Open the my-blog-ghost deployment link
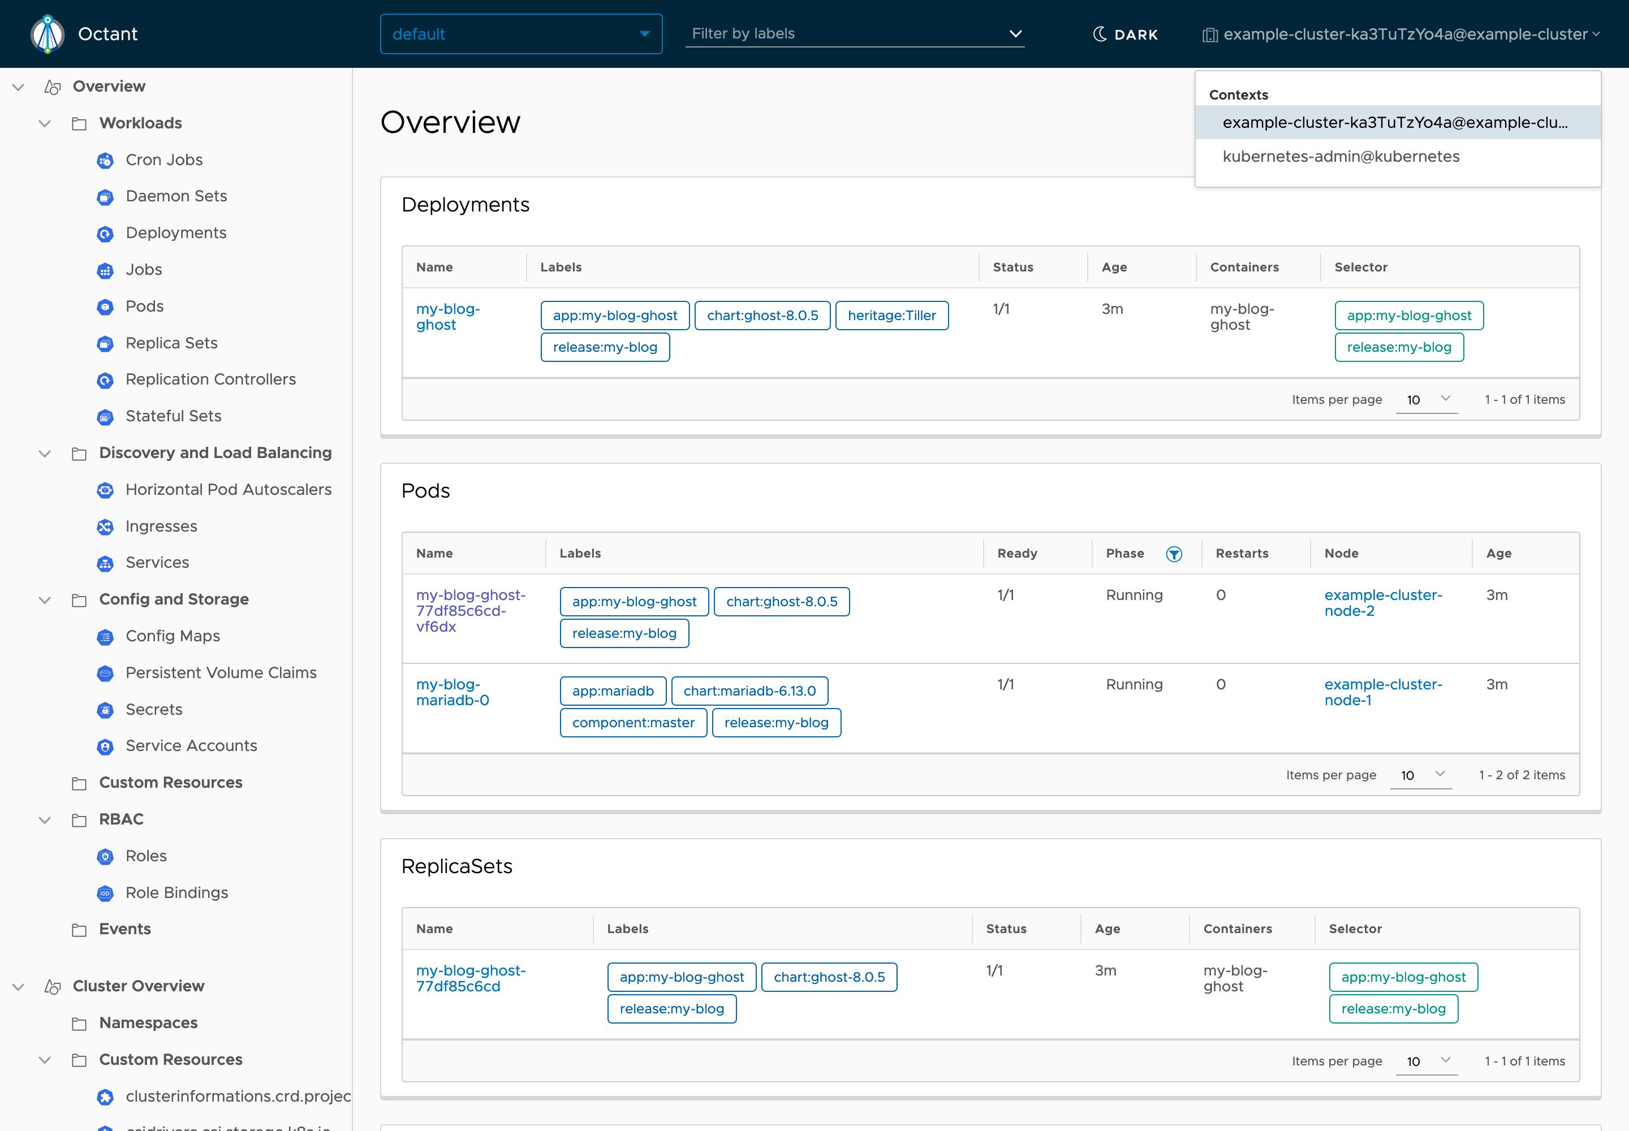This screenshot has width=1629, height=1131. pyautogui.click(x=448, y=317)
